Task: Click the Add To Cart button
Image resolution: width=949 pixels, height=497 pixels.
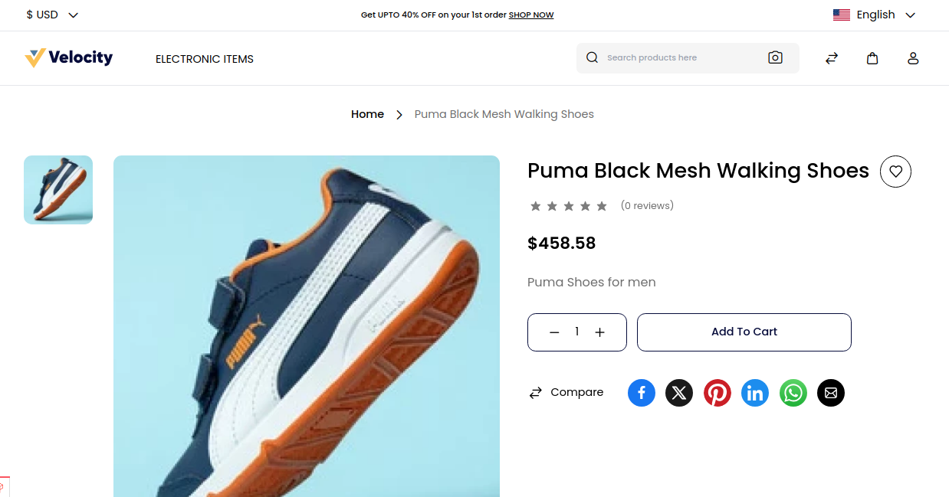Action: coord(744,332)
